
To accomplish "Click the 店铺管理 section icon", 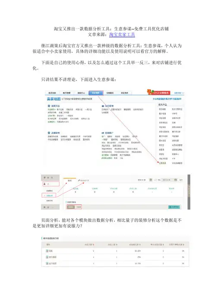I will click(x=49, y=133).
